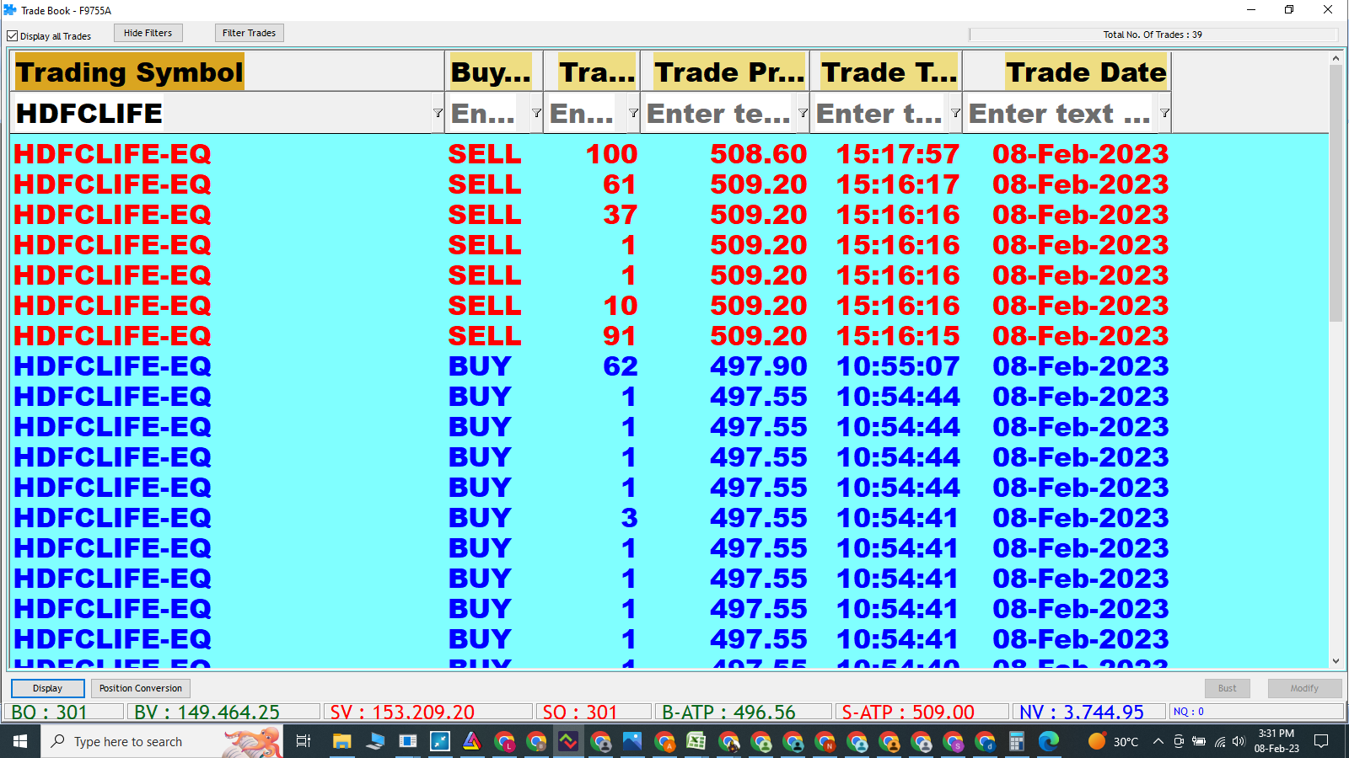Open the notification center icon

coord(1321,741)
